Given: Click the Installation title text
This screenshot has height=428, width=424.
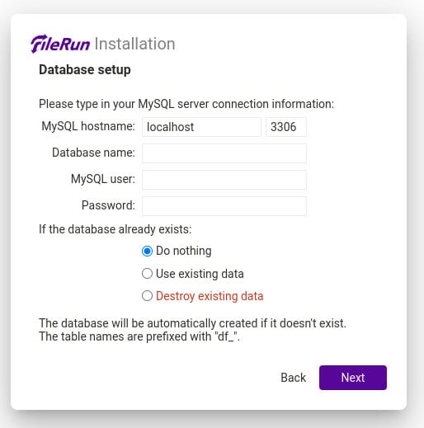Looking at the screenshot, I should (x=134, y=44).
